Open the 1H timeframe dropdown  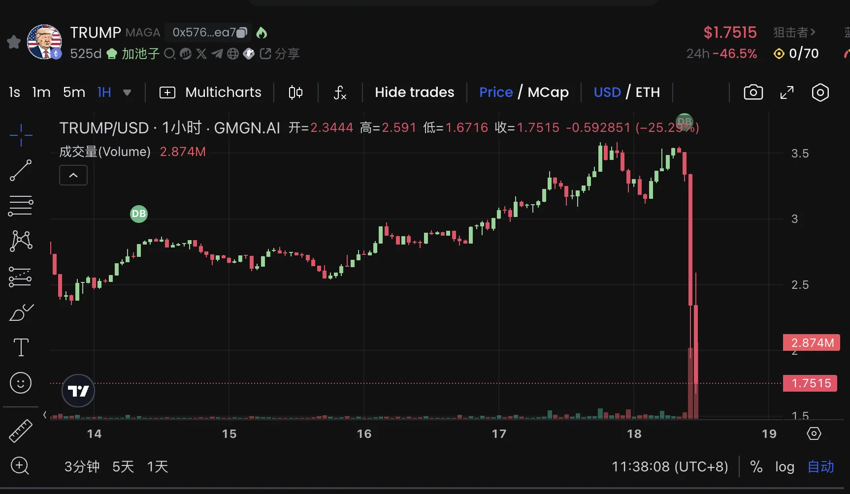[x=127, y=92]
